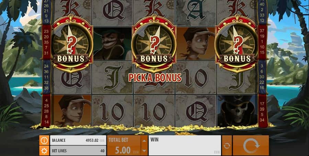
Task: Click the boy symbol beside right Bonus
Action: pos(196,44)
